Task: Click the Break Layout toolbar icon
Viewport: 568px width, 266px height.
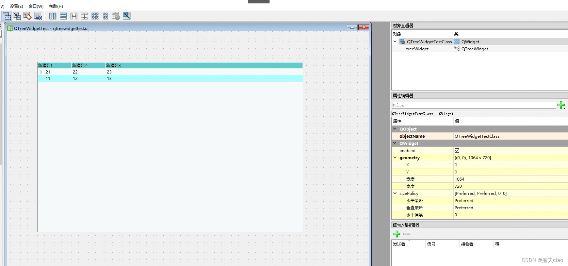Action: 116,16
